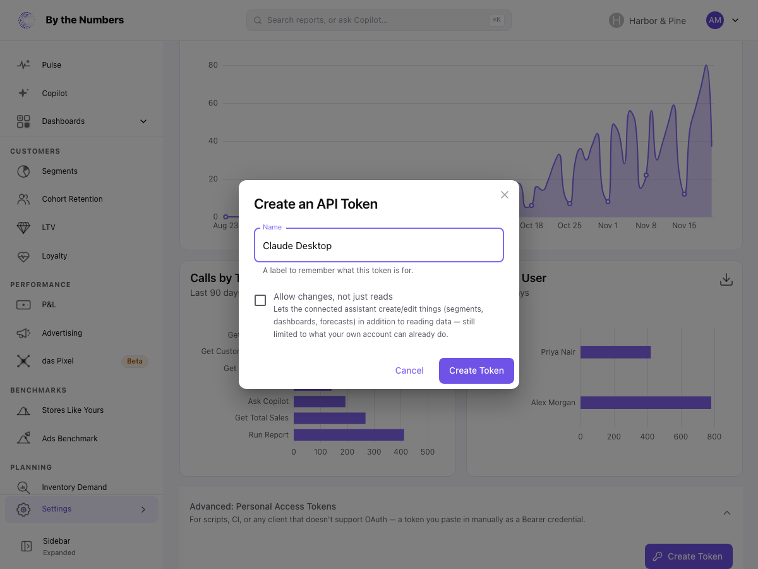The width and height of the screenshot is (758, 569).
Task: Click the Inventory Demand icon
Action: click(23, 487)
